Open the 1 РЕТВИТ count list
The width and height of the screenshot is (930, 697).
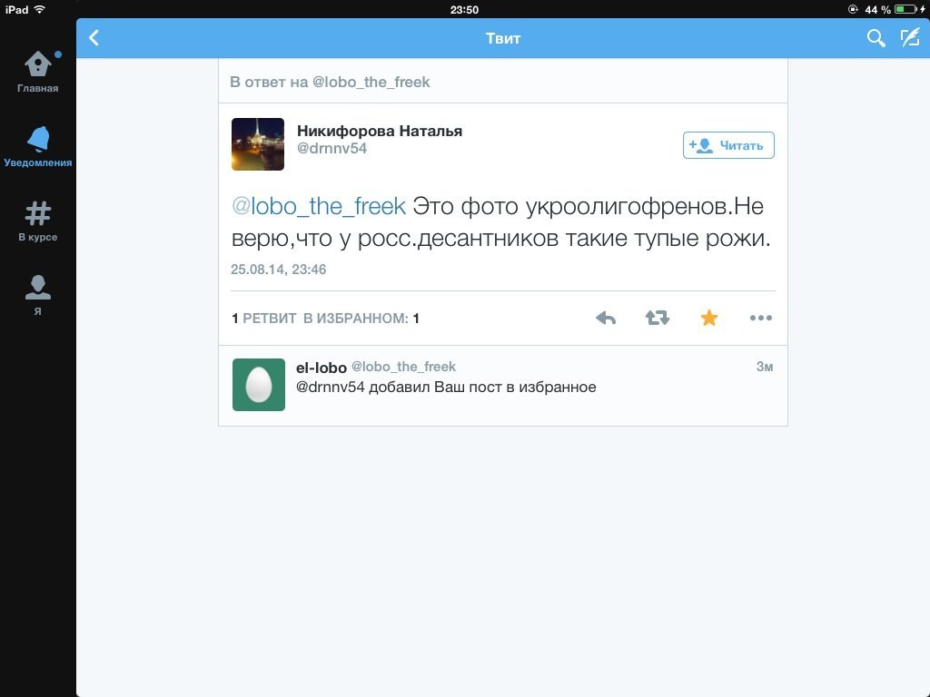(264, 319)
